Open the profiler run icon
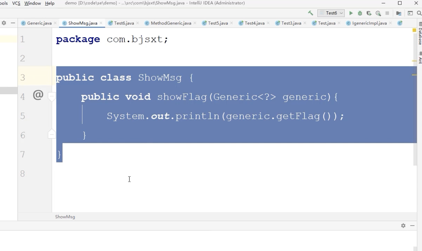Screen dimensions: 422x251 click(x=378, y=13)
